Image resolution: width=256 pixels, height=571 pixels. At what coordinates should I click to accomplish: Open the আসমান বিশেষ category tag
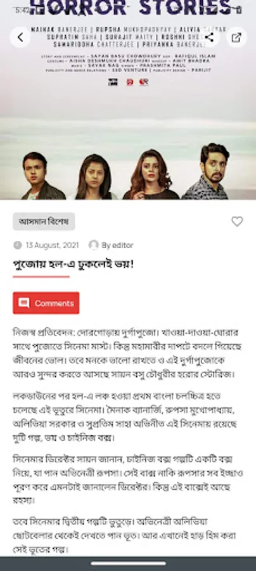coord(44,221)
